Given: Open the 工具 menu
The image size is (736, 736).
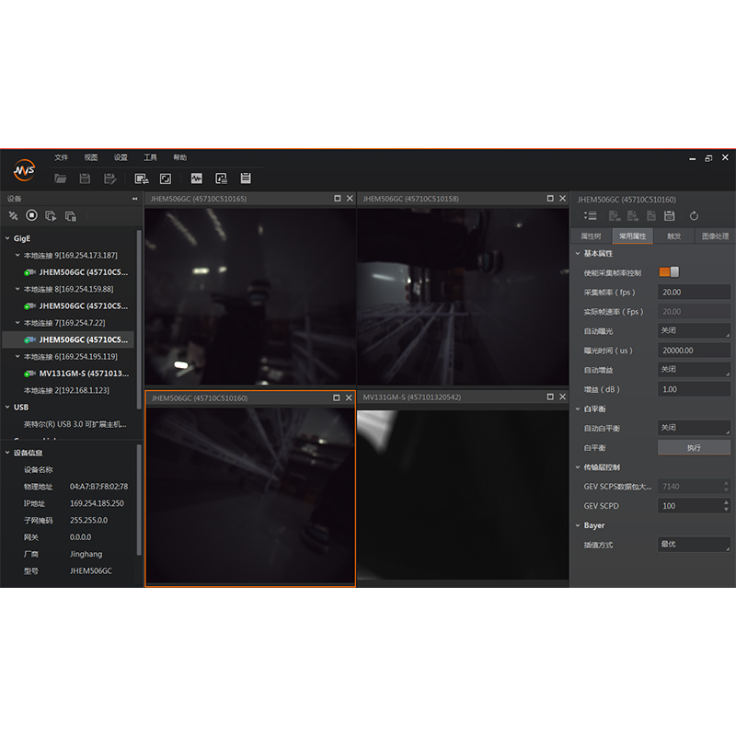Looking at the screenshot, I should point(150,157).
